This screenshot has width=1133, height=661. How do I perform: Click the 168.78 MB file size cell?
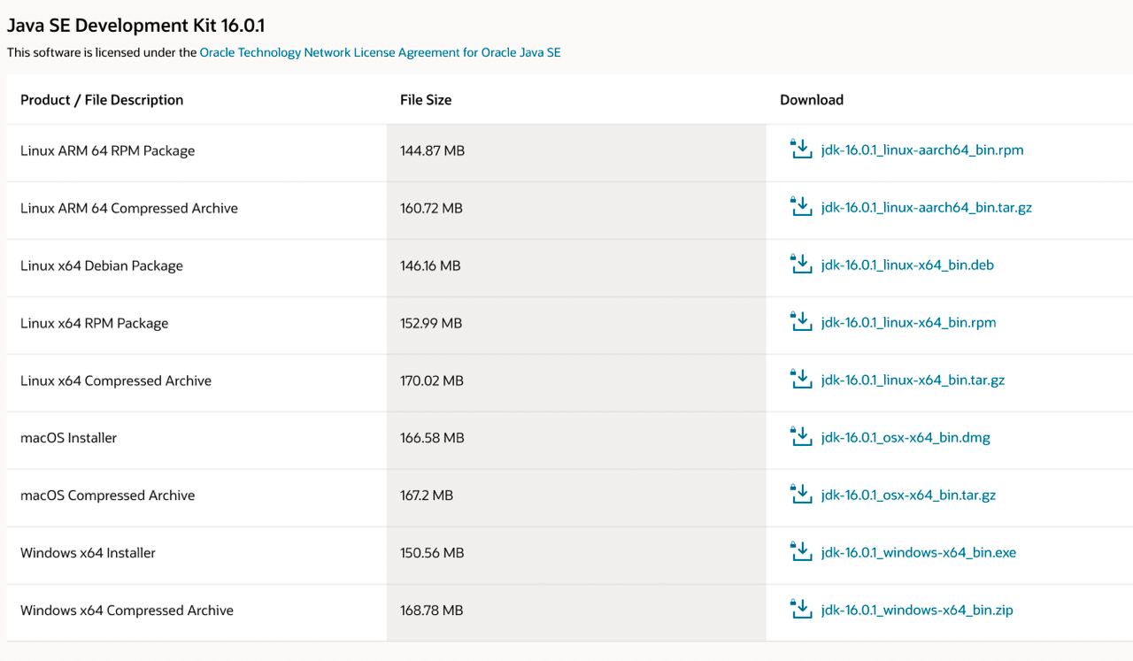pos(576,611)
